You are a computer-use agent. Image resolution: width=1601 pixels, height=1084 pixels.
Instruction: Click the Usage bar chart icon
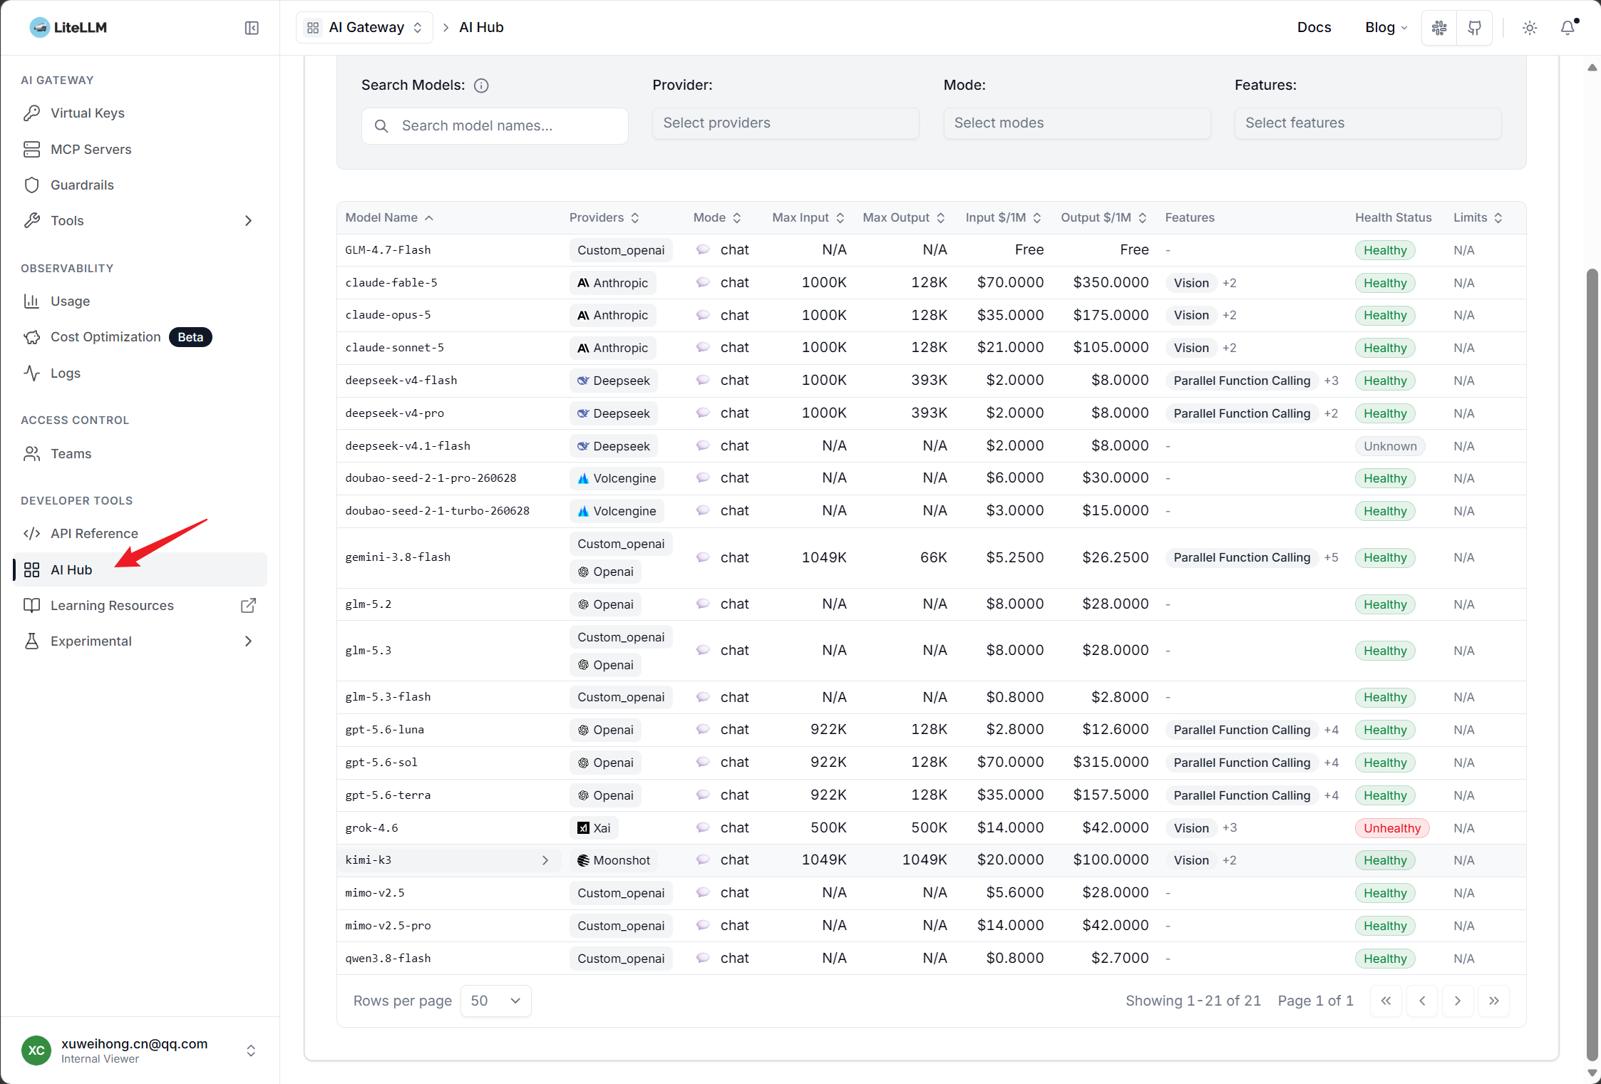[x=31, y=301]
